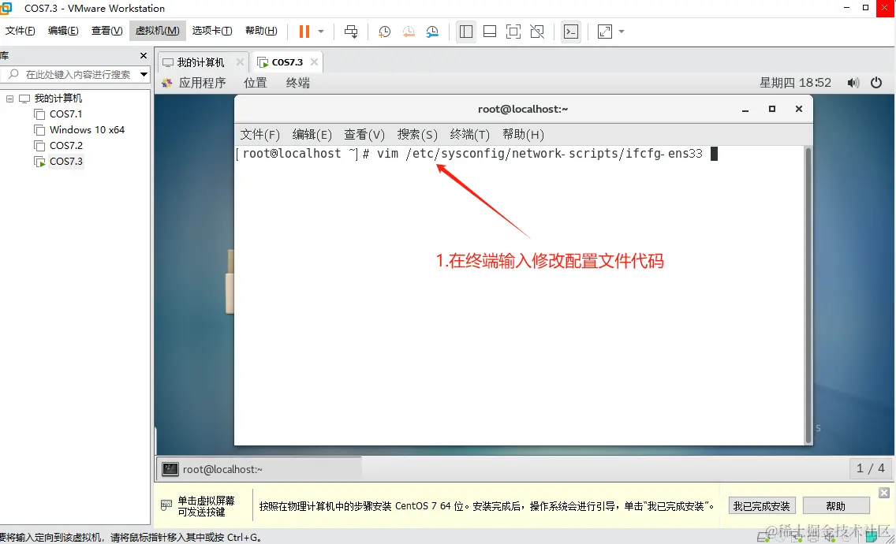Open the 终端 menu in top bar

(297, 83)
